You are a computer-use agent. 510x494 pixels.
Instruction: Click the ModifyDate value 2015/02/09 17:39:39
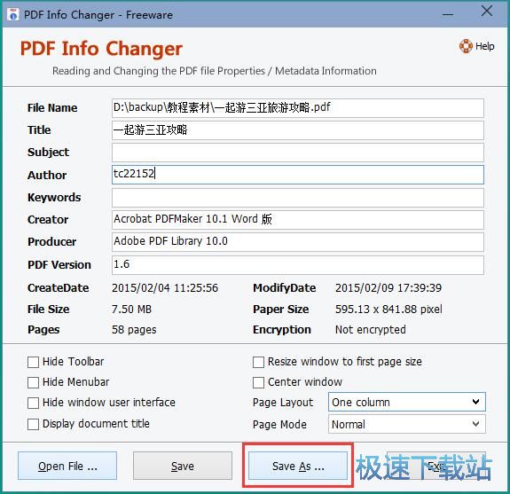(x=388, y=288)
